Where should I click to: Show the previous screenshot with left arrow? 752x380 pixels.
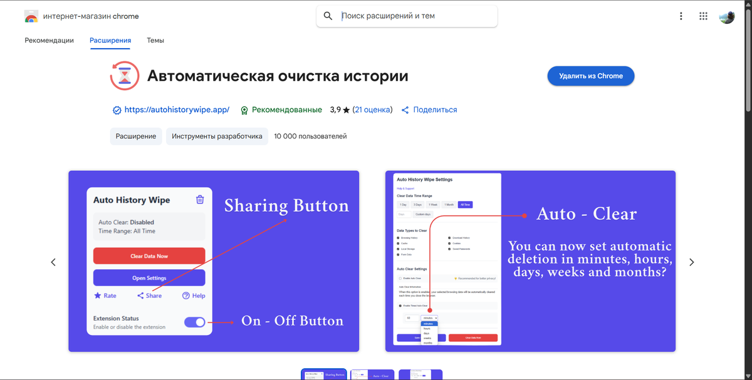[53, 262]
